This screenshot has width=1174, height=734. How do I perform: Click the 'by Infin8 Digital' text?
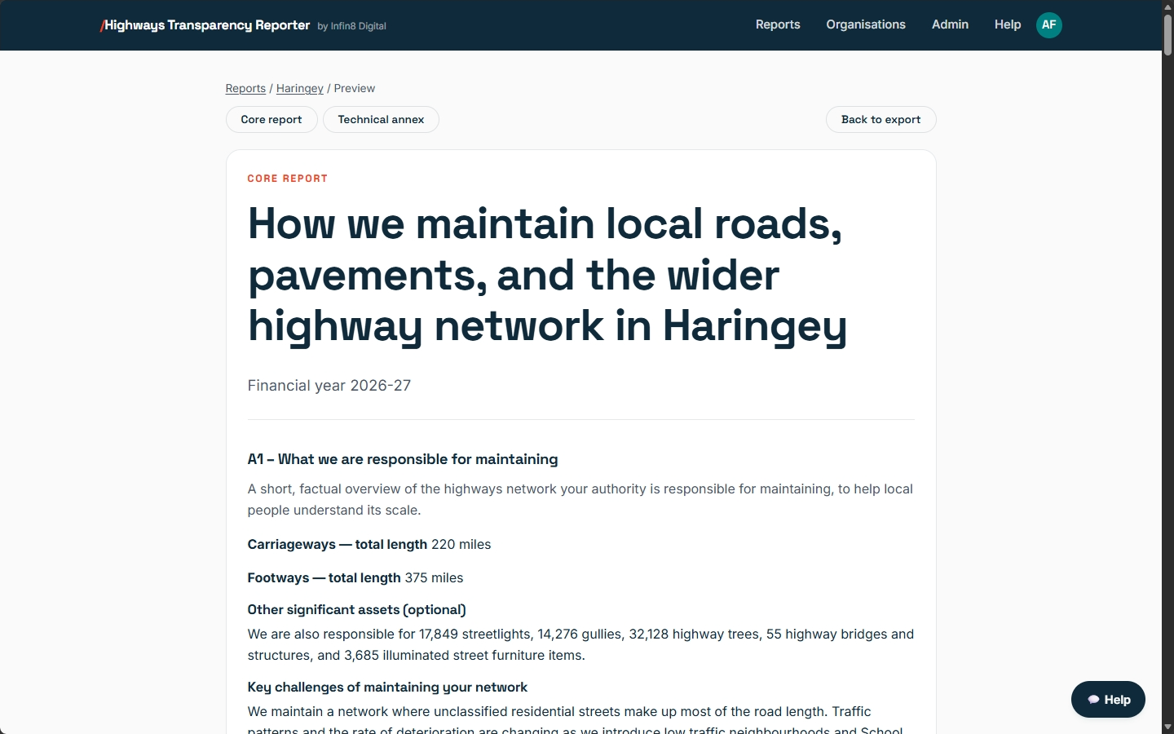(352, 26)
